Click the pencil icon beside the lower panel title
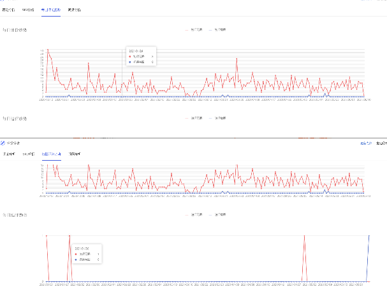This screenshot has width=387, height=294. (3, 143)
